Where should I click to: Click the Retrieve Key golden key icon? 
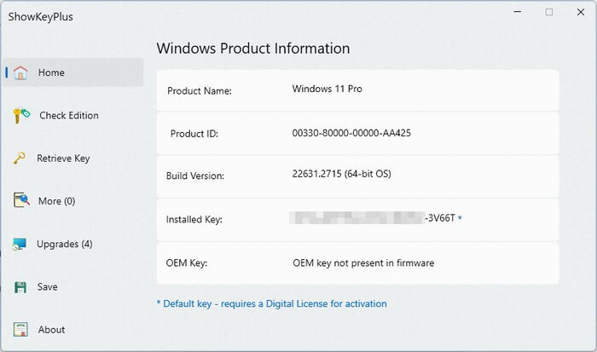20,159
